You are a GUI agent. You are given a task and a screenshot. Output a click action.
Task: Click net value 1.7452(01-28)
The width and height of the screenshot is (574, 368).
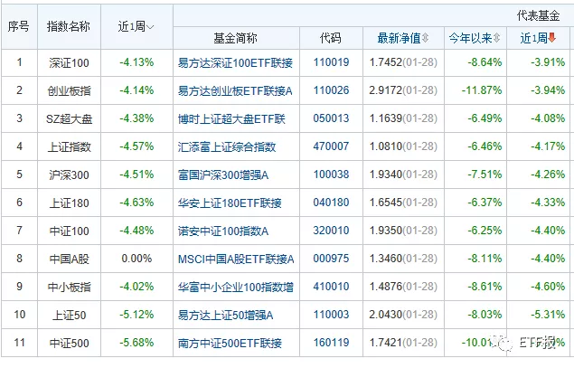[x=403, y=62]
